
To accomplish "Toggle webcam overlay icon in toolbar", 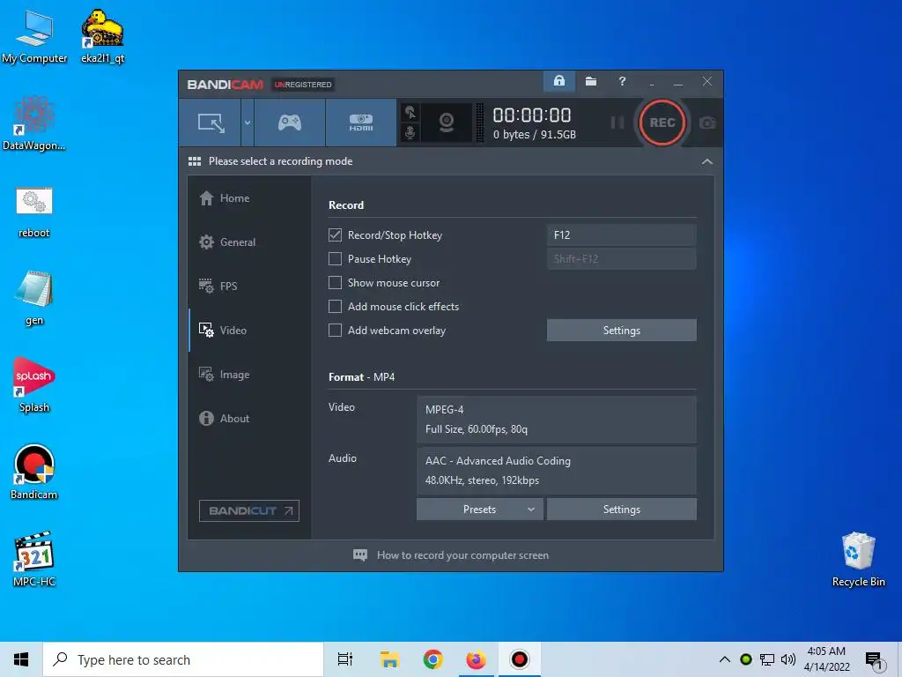I will tap(447, 123).
